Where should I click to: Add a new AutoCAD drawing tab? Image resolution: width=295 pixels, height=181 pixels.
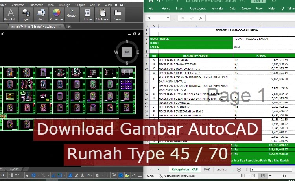(68, 26)
